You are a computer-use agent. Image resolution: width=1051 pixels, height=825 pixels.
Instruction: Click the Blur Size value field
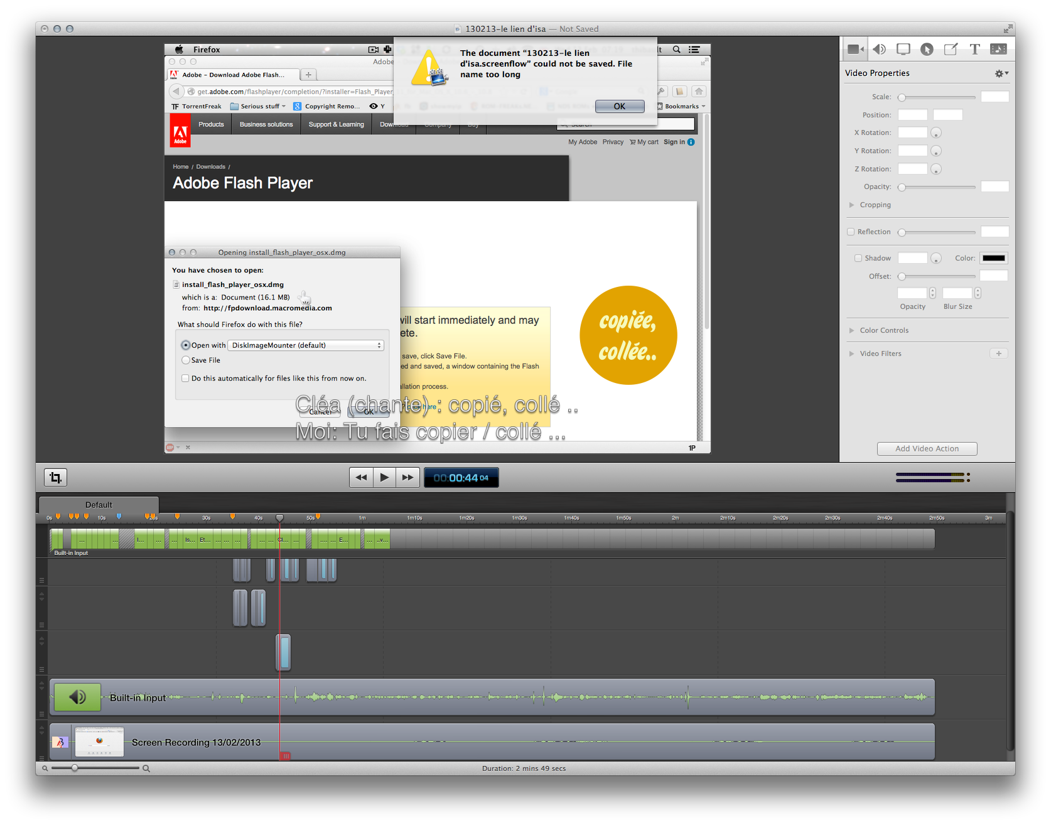coord(957,293)
